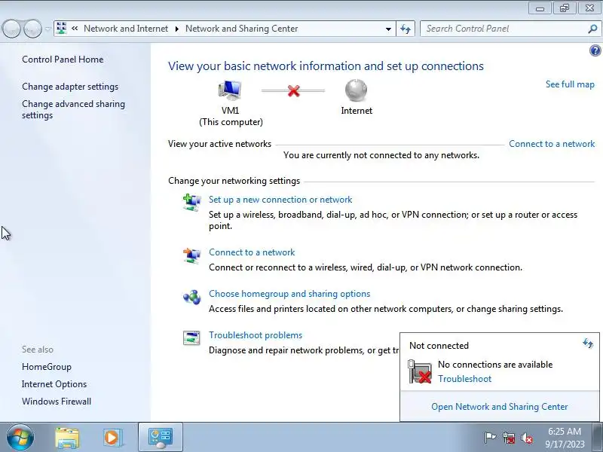Click the set up new connection icon
The width and height of the screenshot is (603, 452).
click(x=191, y=203)
